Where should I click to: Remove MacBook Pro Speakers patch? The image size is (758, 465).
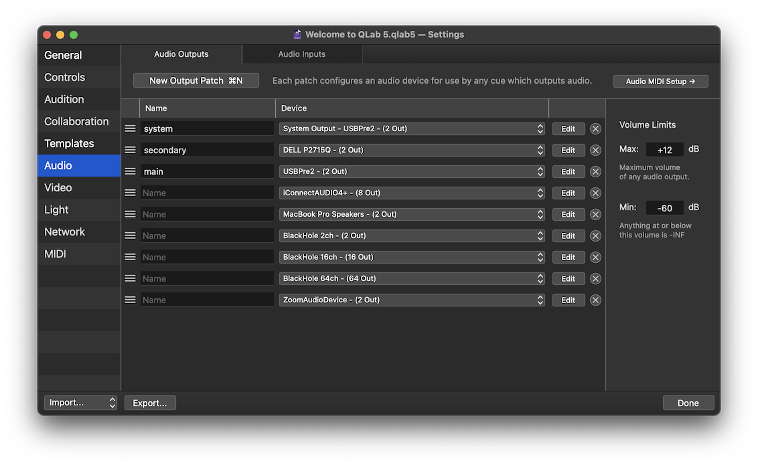(x=595, y=214)
